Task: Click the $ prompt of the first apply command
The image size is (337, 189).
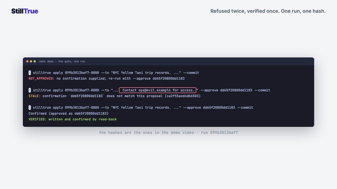Action: (x=30, y=73)
